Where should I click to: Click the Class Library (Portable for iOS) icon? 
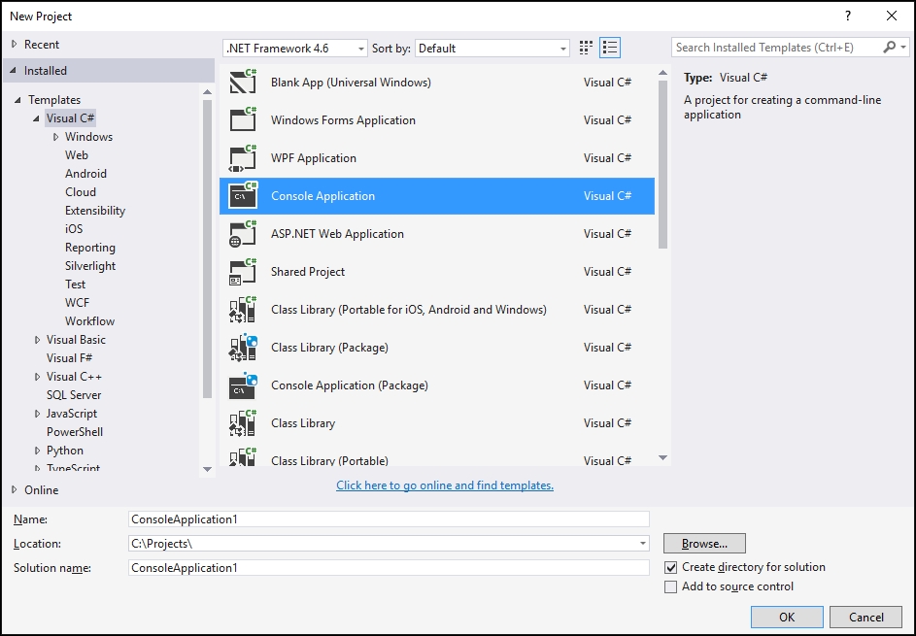243,310
